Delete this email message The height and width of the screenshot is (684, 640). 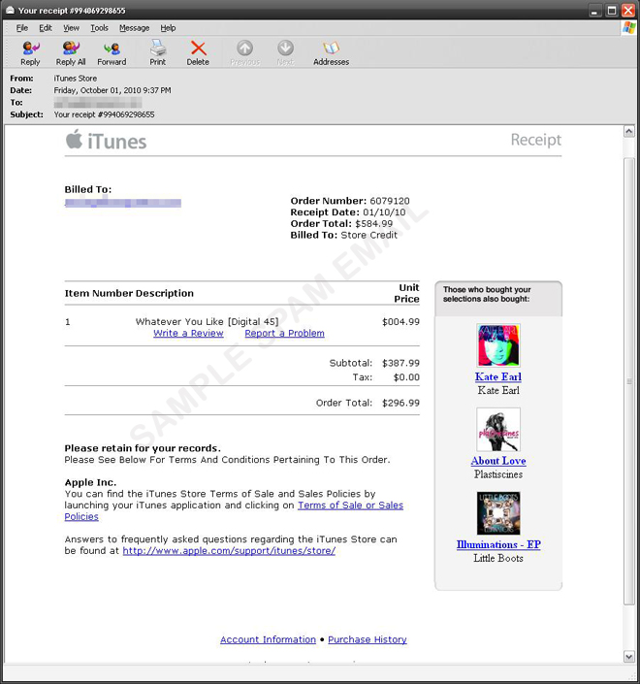(198, 52)
